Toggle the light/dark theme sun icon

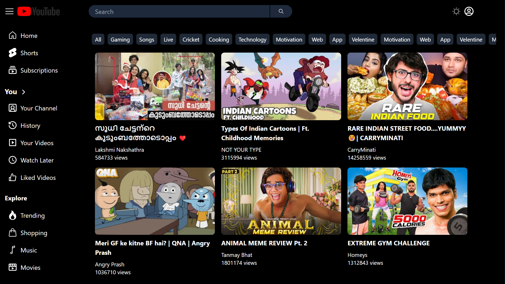(x=456, y=11)
